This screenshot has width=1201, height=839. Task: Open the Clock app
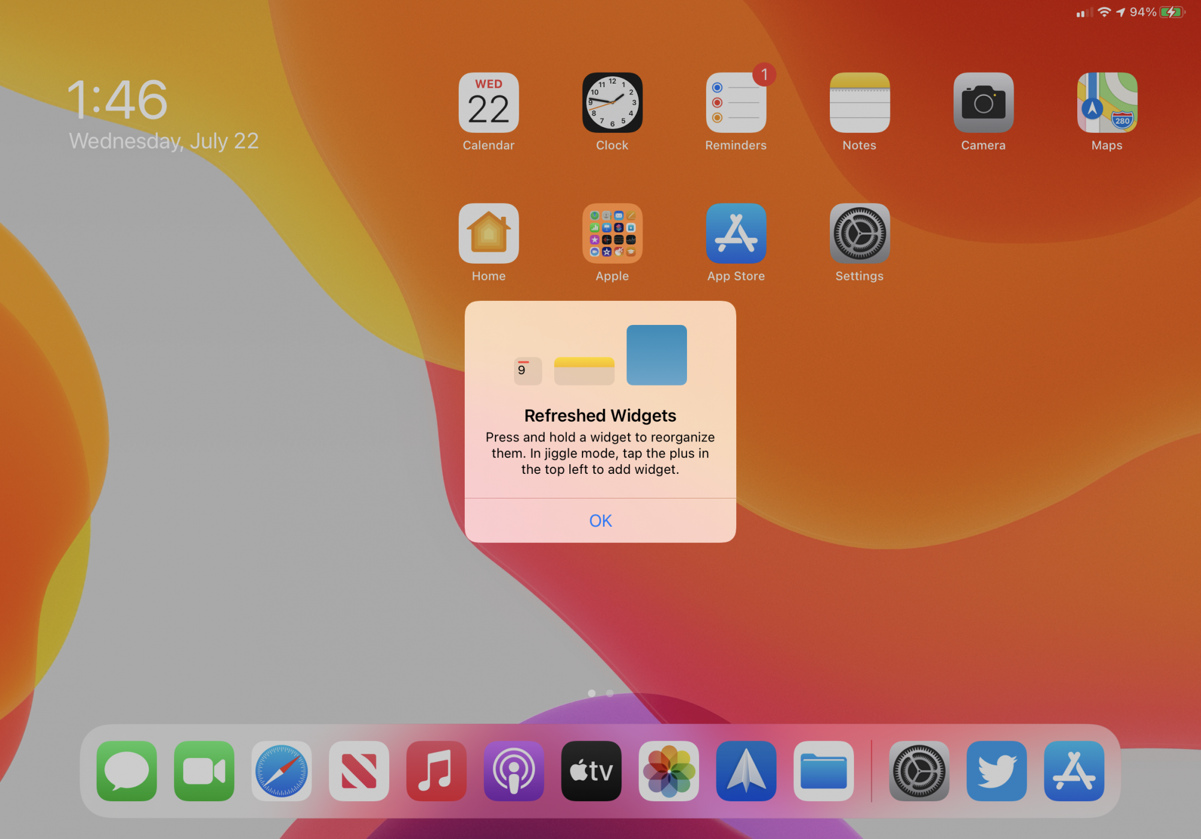tap(612, 103)
